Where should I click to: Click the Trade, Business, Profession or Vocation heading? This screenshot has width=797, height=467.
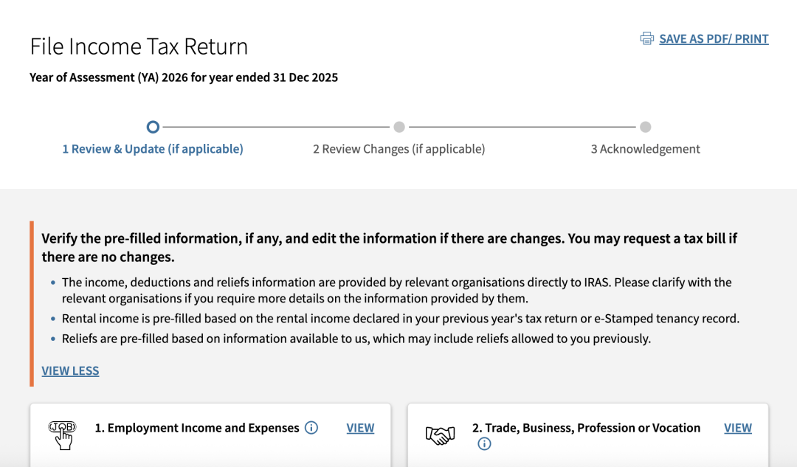pyautogui.click(x=586, y=428)
